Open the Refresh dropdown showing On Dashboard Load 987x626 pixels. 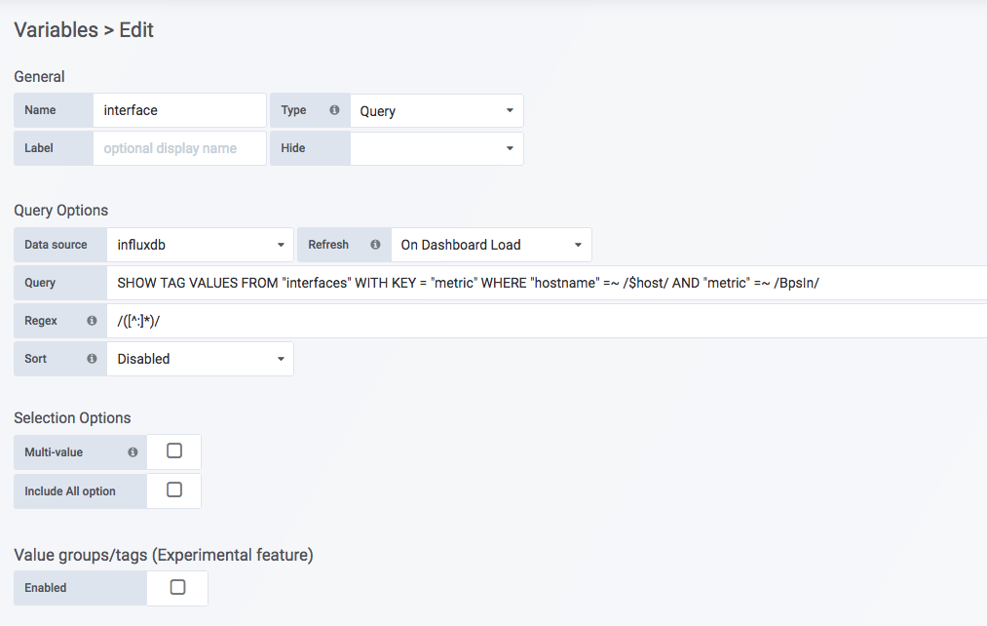pos(490,245)
